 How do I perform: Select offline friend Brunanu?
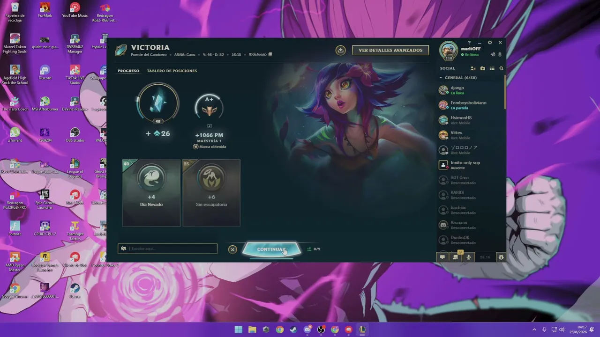pyautogui.click(x=471, y=225)
